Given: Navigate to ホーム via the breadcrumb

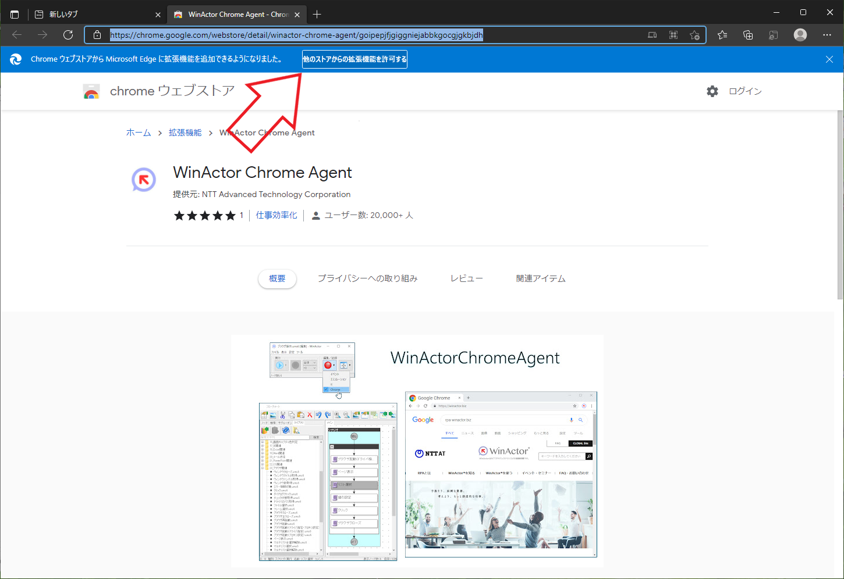Looking at the screenshot, I should point(138,133).
